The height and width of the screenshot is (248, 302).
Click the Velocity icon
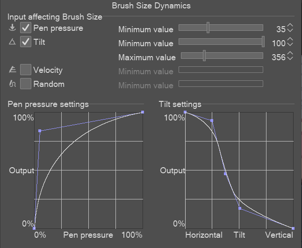point(13,70)
